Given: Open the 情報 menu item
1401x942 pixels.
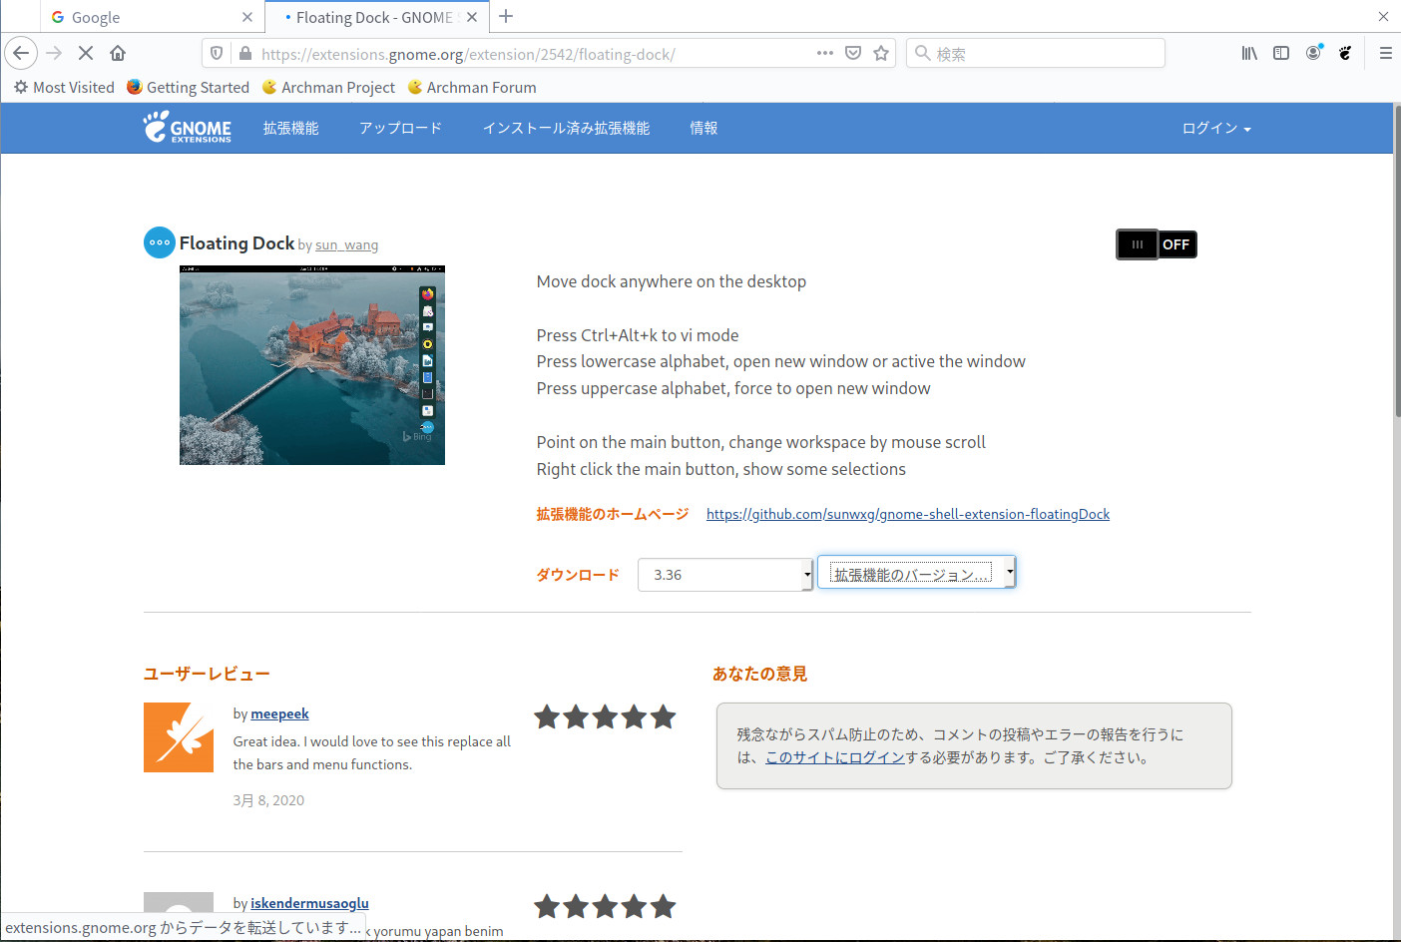Looking at the screenshot, I should pyautogui.click(x=703, y=128).
